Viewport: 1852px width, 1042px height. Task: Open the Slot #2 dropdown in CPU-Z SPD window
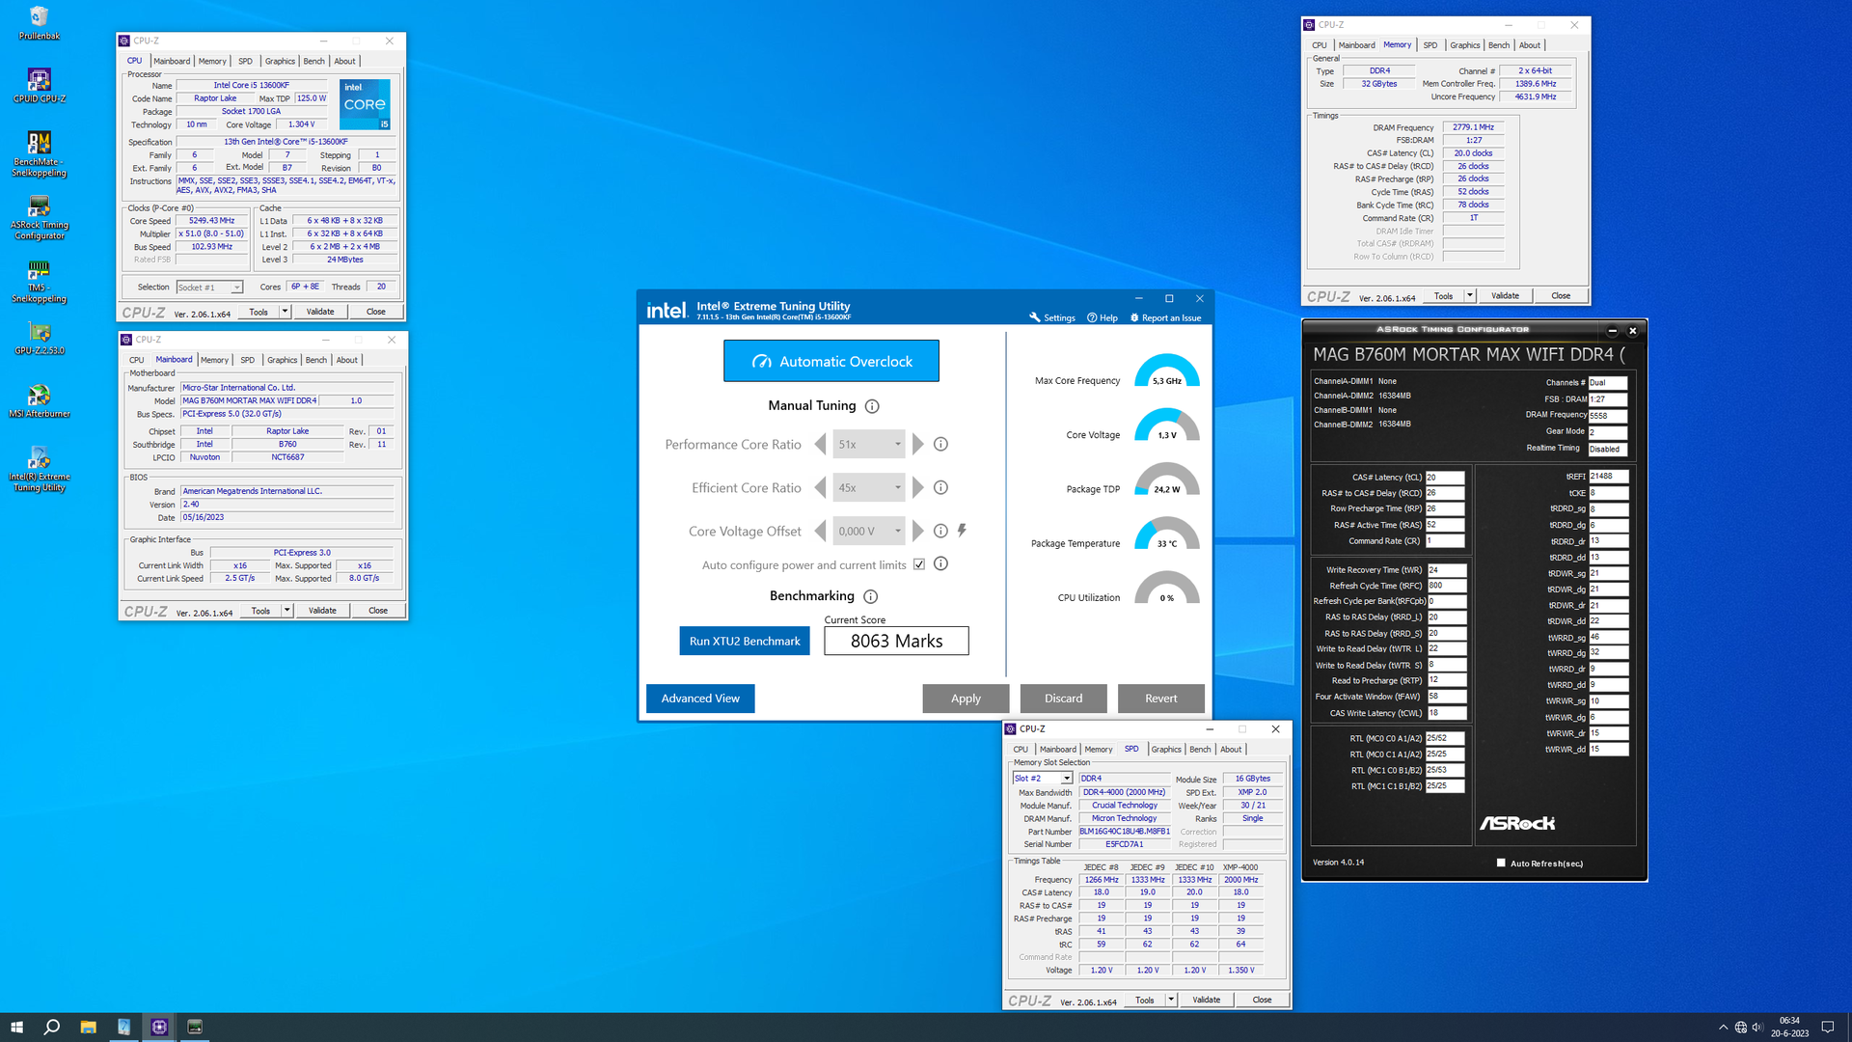1042,779
